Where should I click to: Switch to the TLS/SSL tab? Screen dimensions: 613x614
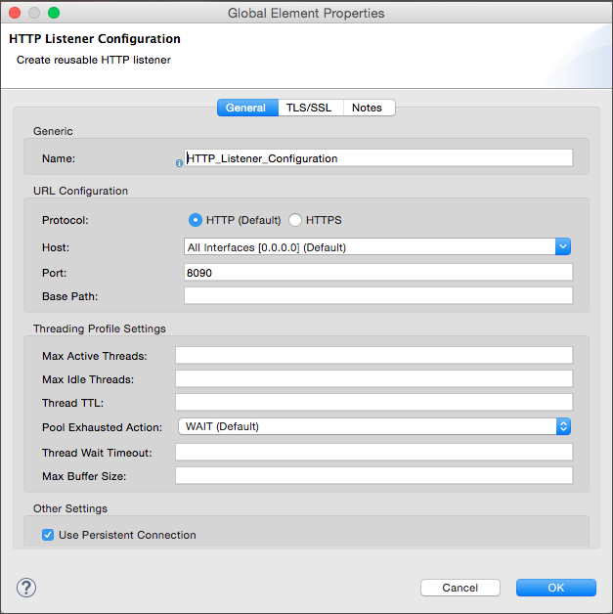coord(309,108)
